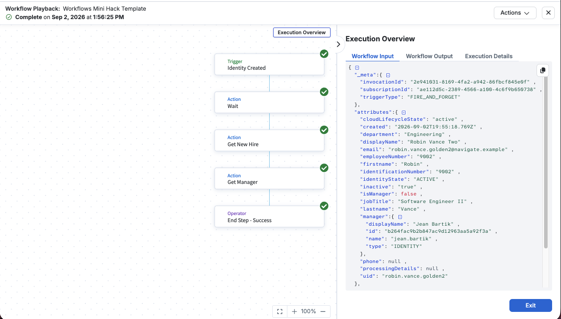The image size is (561, 319).
Task: Close the Workflow Playback window
Action: (x=549, y=13)
